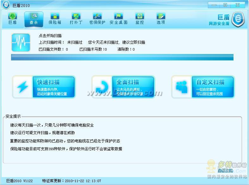
Task: Open the 巨盾 home tab icon
Action: pos(13,19)
